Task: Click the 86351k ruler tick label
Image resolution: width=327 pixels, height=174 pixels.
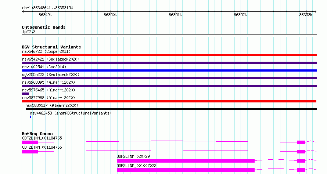Action: coord(175,15)
